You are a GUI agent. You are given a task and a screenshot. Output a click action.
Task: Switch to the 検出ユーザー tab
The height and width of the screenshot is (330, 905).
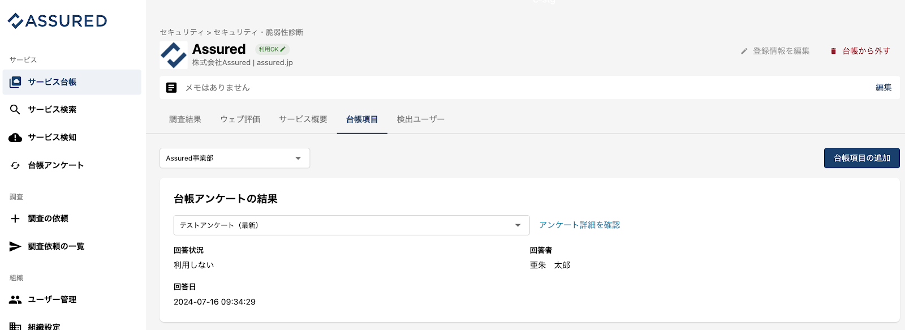[421, 119]
